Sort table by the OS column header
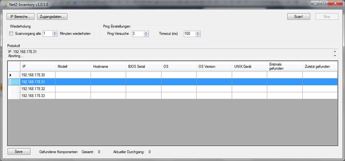The image size is (345, 161). (179, 66)
